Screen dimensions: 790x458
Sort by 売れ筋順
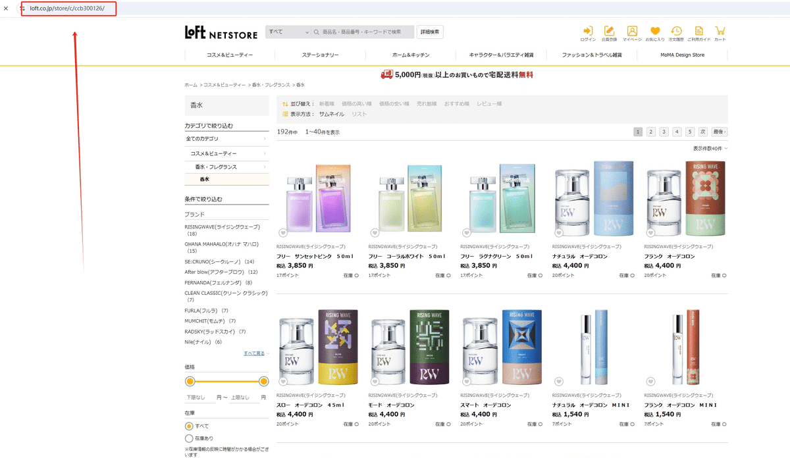point(427,104)
